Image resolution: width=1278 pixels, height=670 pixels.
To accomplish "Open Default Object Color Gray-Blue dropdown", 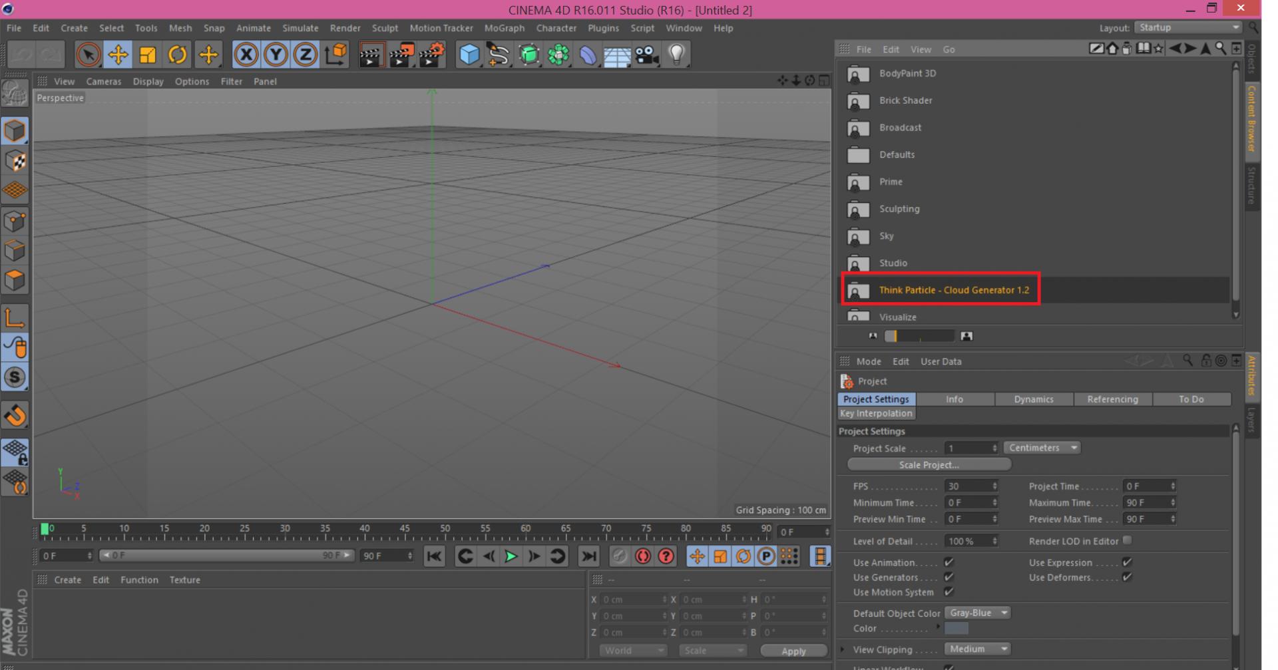I will (x=977, y=613).
